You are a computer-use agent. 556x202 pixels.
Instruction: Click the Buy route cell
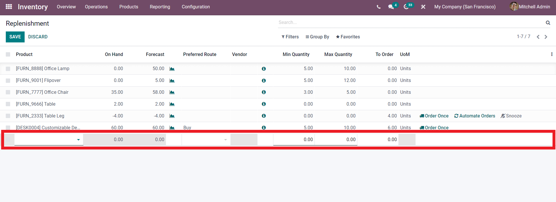click(x=187, y=128)
